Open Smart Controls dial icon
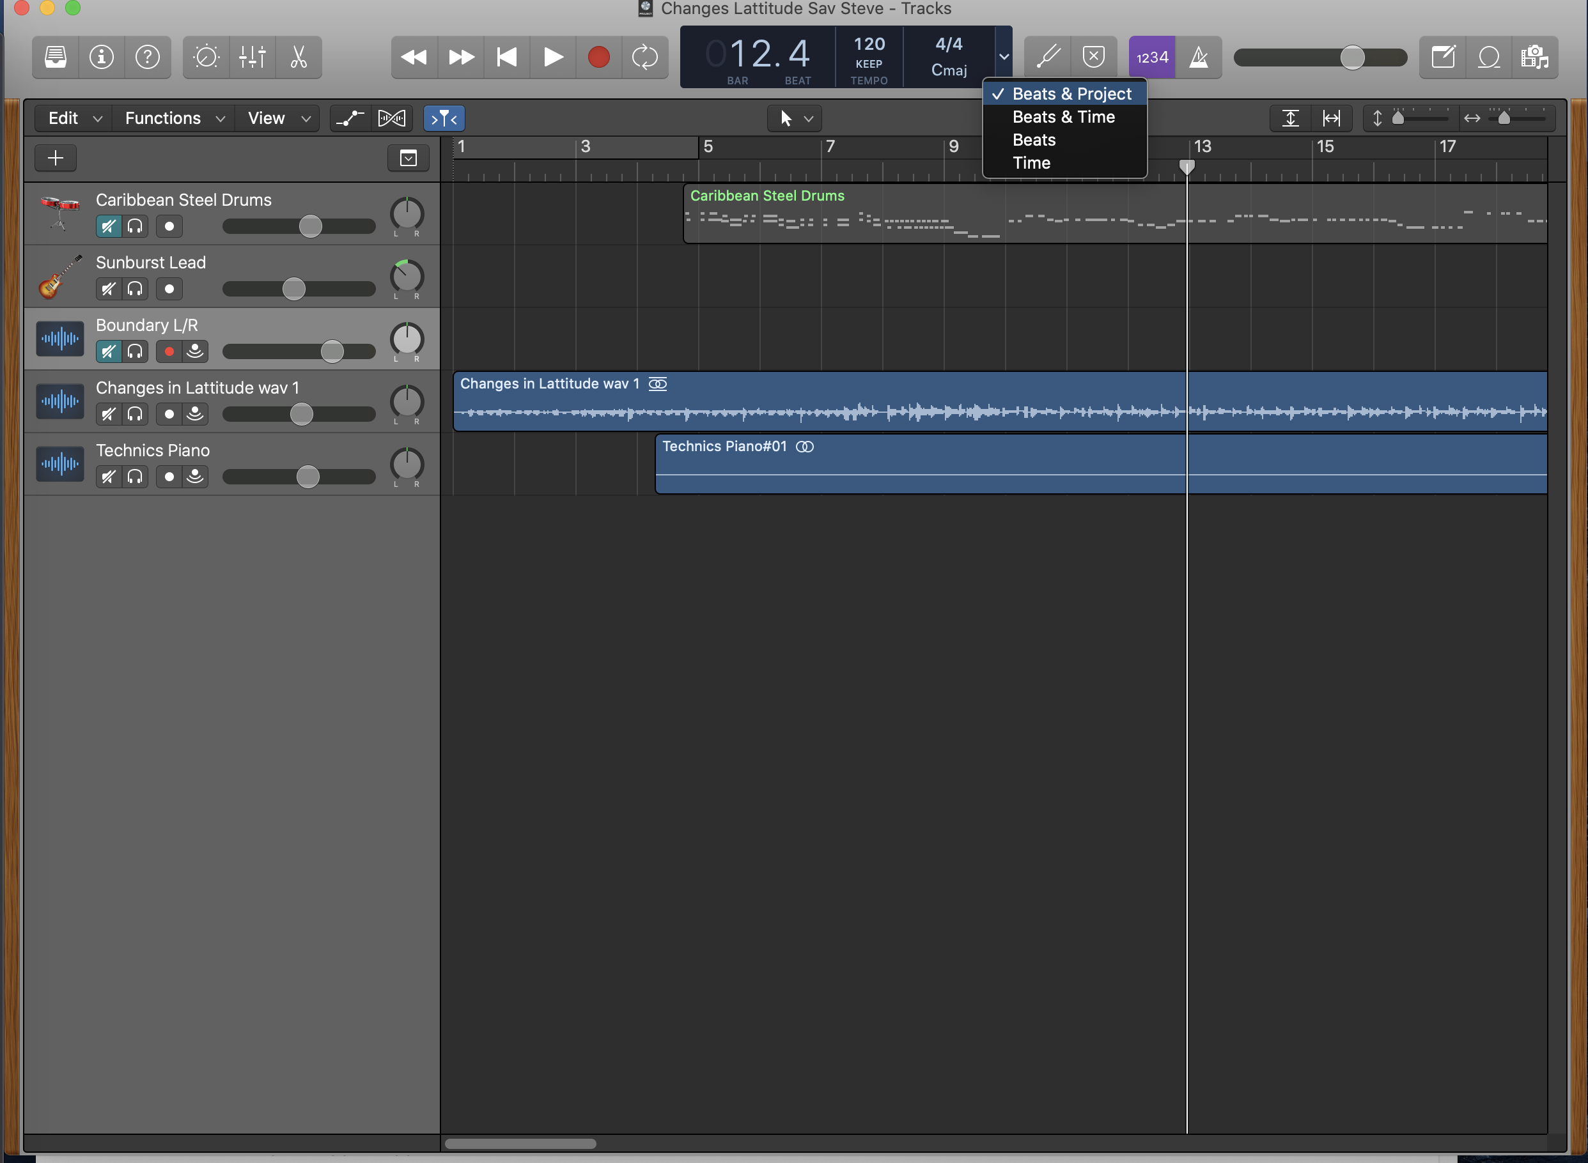This screenshot has height=1163, width=1588. (x=206, y=57)
